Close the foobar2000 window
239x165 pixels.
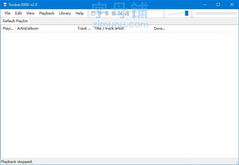tap(232, 4)
